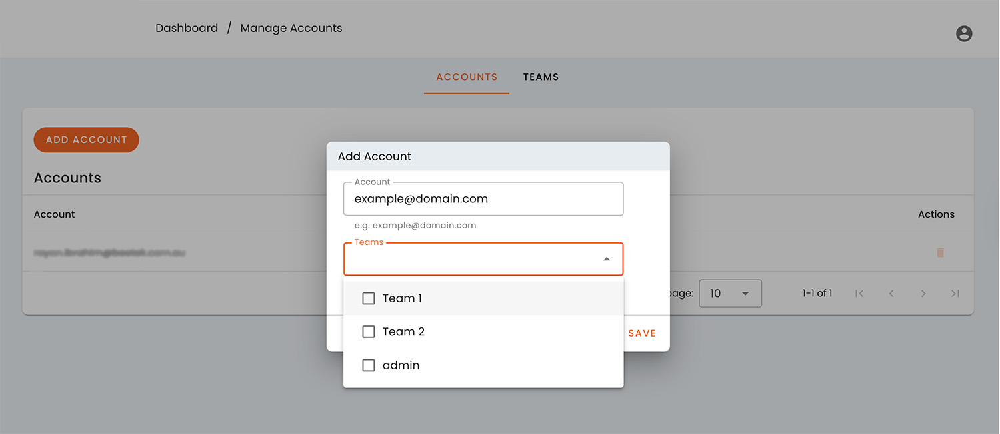Go to next page with chevron icon

923,293
